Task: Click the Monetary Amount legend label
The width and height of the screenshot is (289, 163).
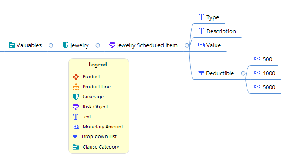Action: [103, 127]
